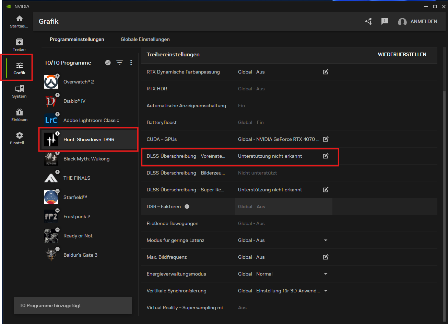Screen dimensions: 448x324
Task: Click the NVIDIA logo in title bar
Action: (9, 7)
